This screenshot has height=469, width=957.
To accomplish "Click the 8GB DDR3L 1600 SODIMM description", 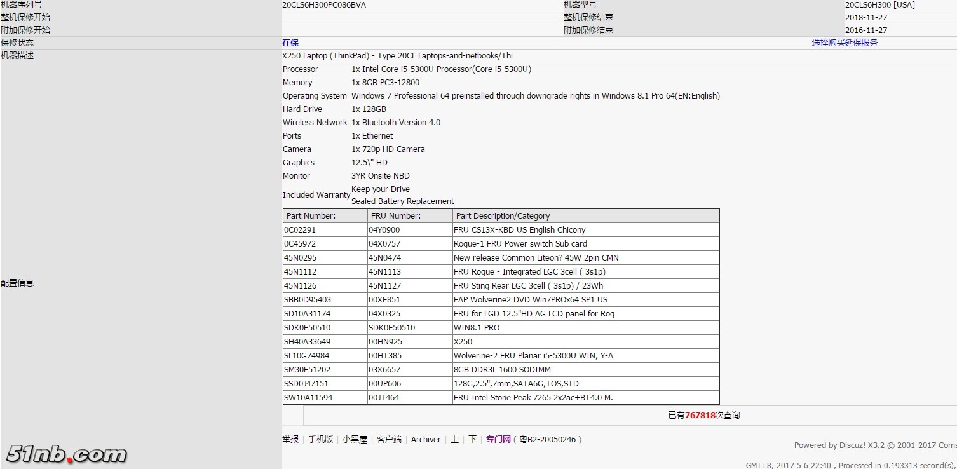I will (586, 370).
